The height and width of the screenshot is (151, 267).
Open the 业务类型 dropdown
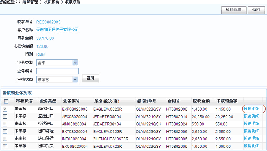point(57,63)
